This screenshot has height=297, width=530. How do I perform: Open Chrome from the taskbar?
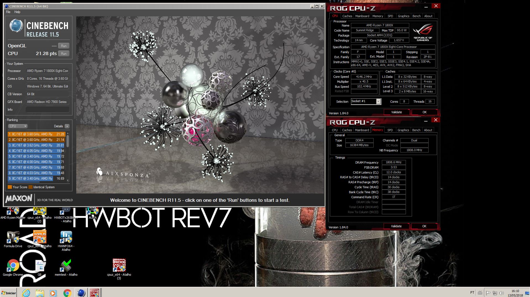tap(67, 293)
